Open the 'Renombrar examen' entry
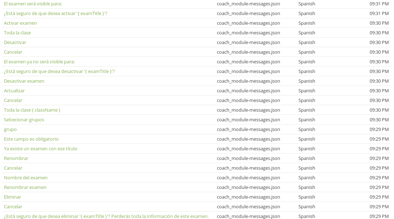Screen dimensions: 394x219 click(25, 188)
